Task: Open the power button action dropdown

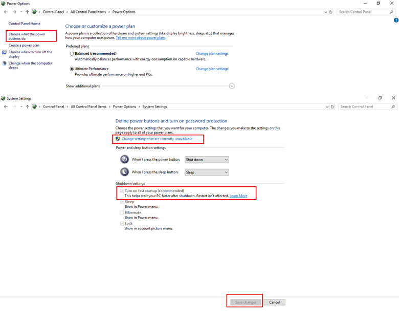Action: point(207,160)
